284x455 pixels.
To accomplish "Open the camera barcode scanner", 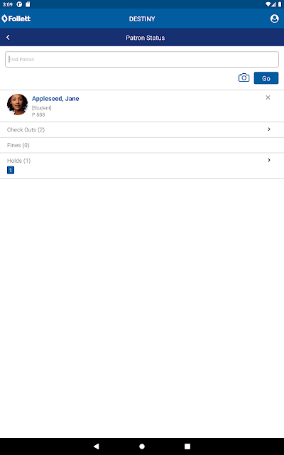I will (244, 77).
